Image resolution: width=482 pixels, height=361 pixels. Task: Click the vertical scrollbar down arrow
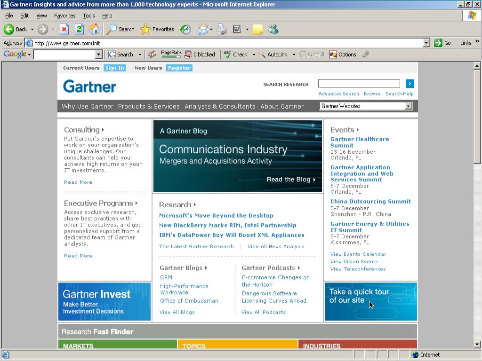coord(477,345)
